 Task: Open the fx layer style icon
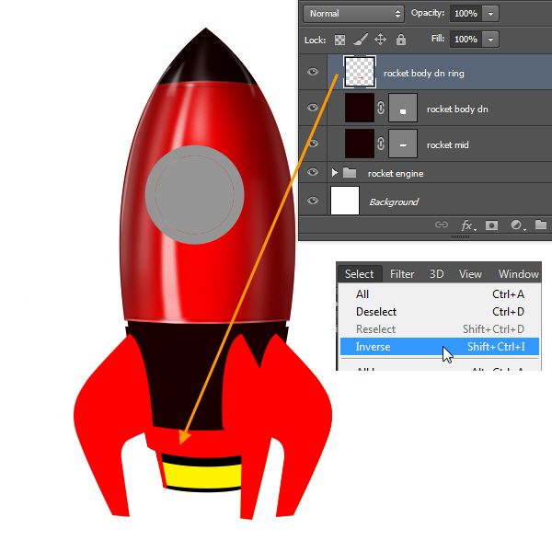[467, 224]
